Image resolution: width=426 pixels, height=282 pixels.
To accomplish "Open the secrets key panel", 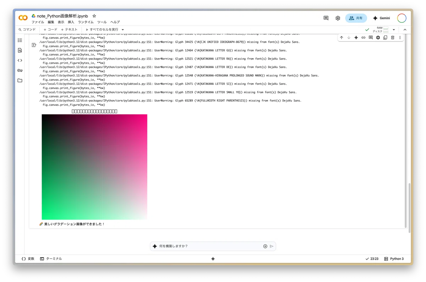I will (20, 70).
